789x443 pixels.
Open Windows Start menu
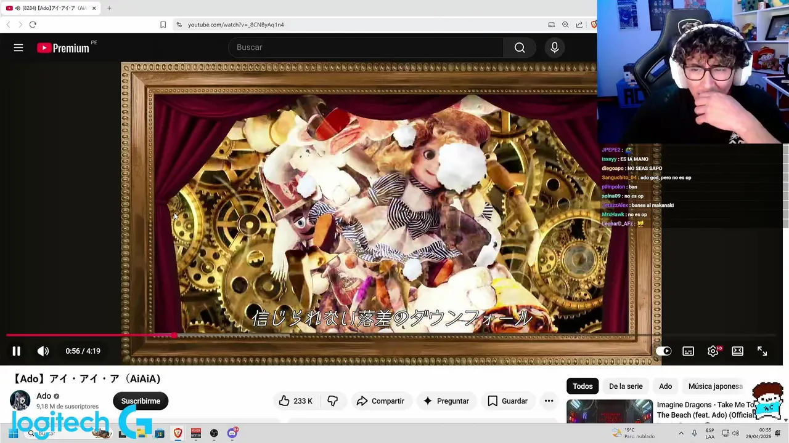(13, 434)
